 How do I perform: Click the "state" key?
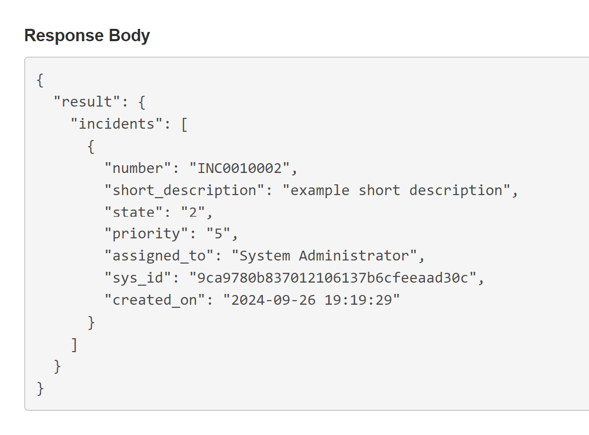pos(134,212)
